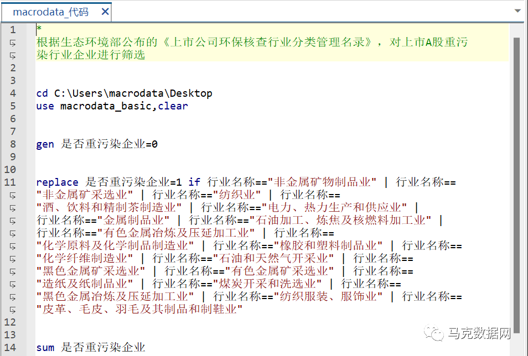This screenshot has height=356, width=528.
Task: Click the string "有色金属冶炼及压延加工业"
Action: (x=176, y=233)
